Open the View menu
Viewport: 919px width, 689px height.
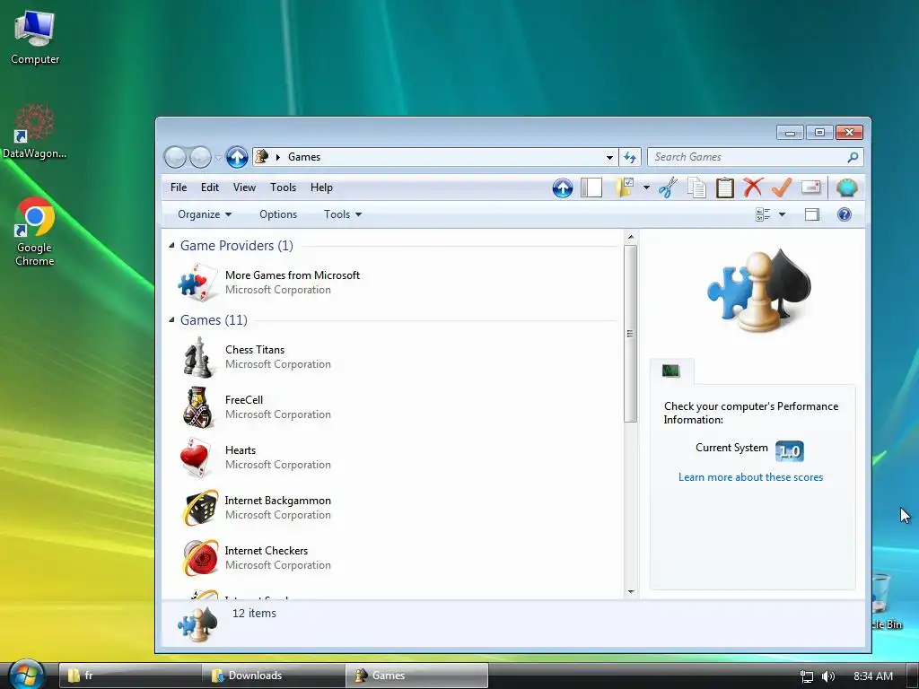(x=244, y=188)
